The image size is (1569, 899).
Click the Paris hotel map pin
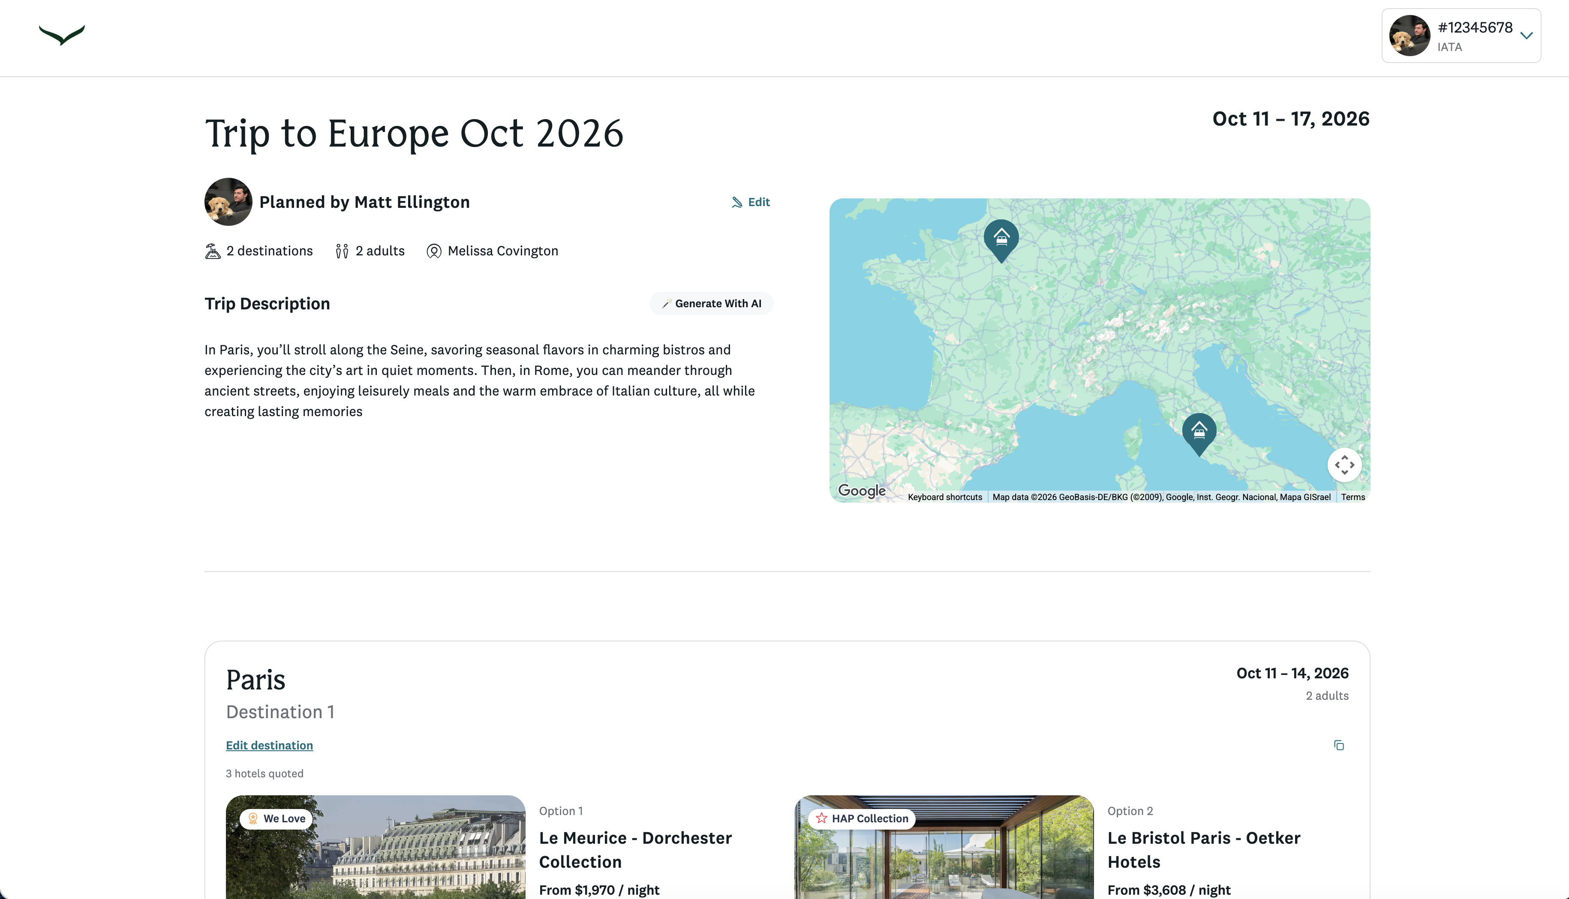[1001, 240]
